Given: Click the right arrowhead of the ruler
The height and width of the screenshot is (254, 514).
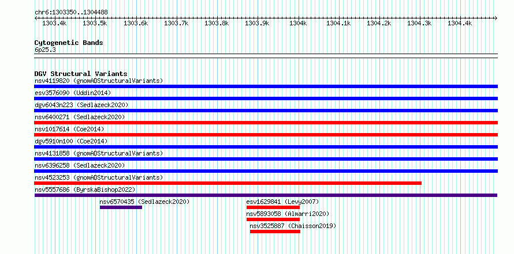Looking at the screenshot, I should click(496, 18).
